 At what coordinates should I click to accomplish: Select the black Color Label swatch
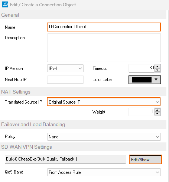[142, 80]
